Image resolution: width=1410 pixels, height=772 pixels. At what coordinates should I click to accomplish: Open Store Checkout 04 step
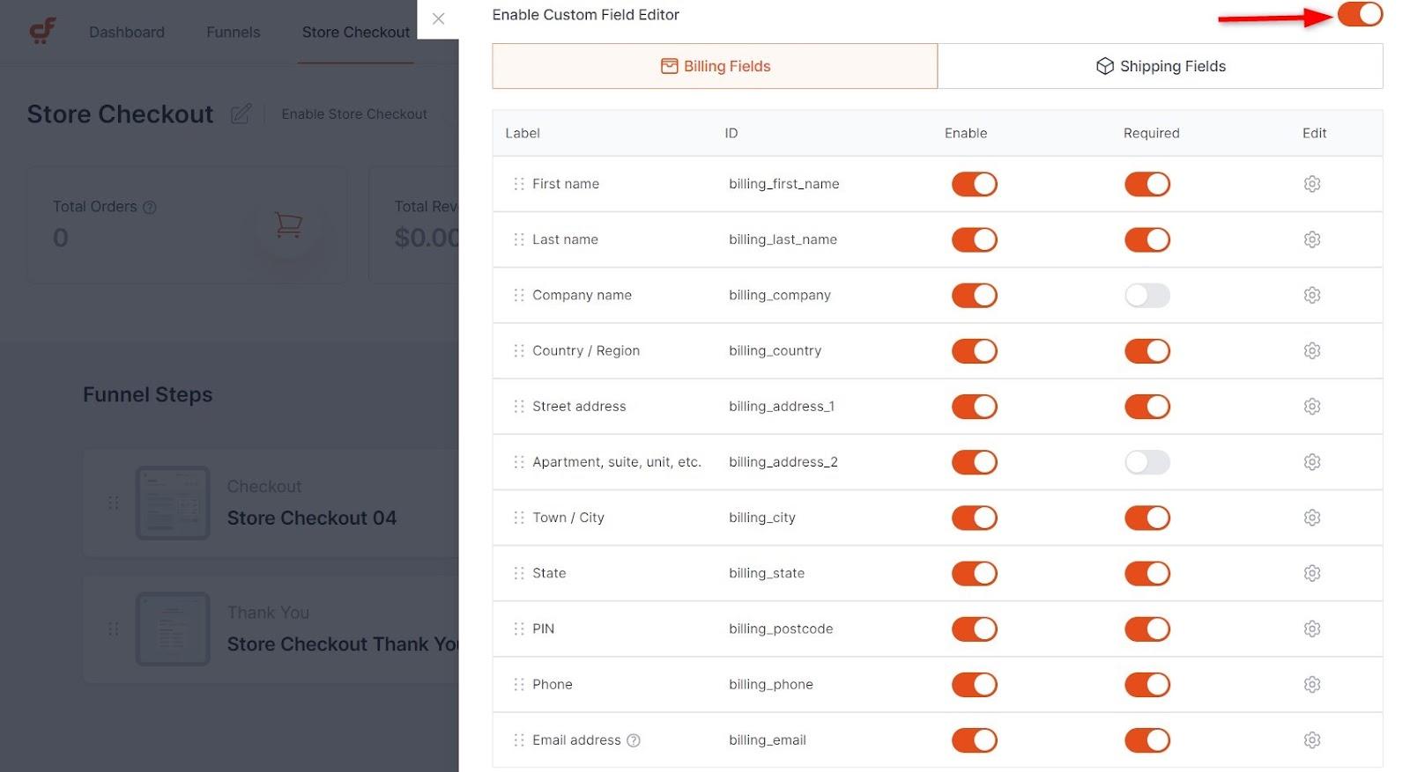click(x=312, y=518)
